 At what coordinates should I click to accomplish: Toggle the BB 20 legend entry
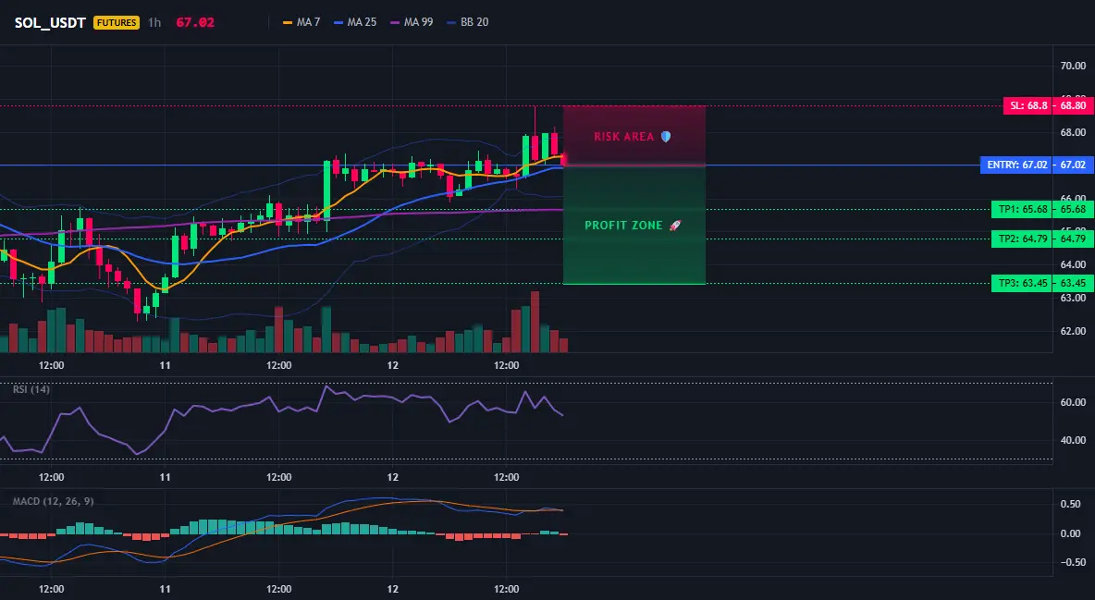pyautogui.click(x=468, y=22)
